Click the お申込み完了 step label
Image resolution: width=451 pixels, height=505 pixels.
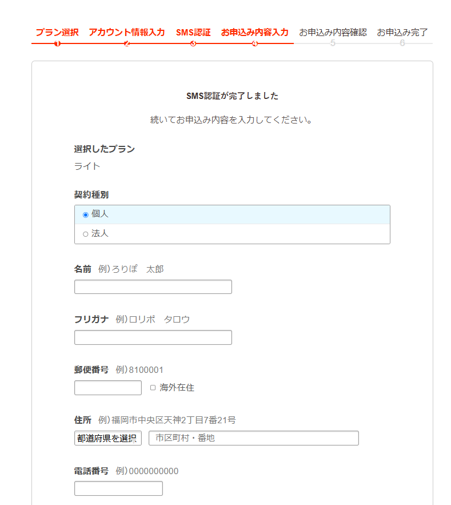[402, 32]
